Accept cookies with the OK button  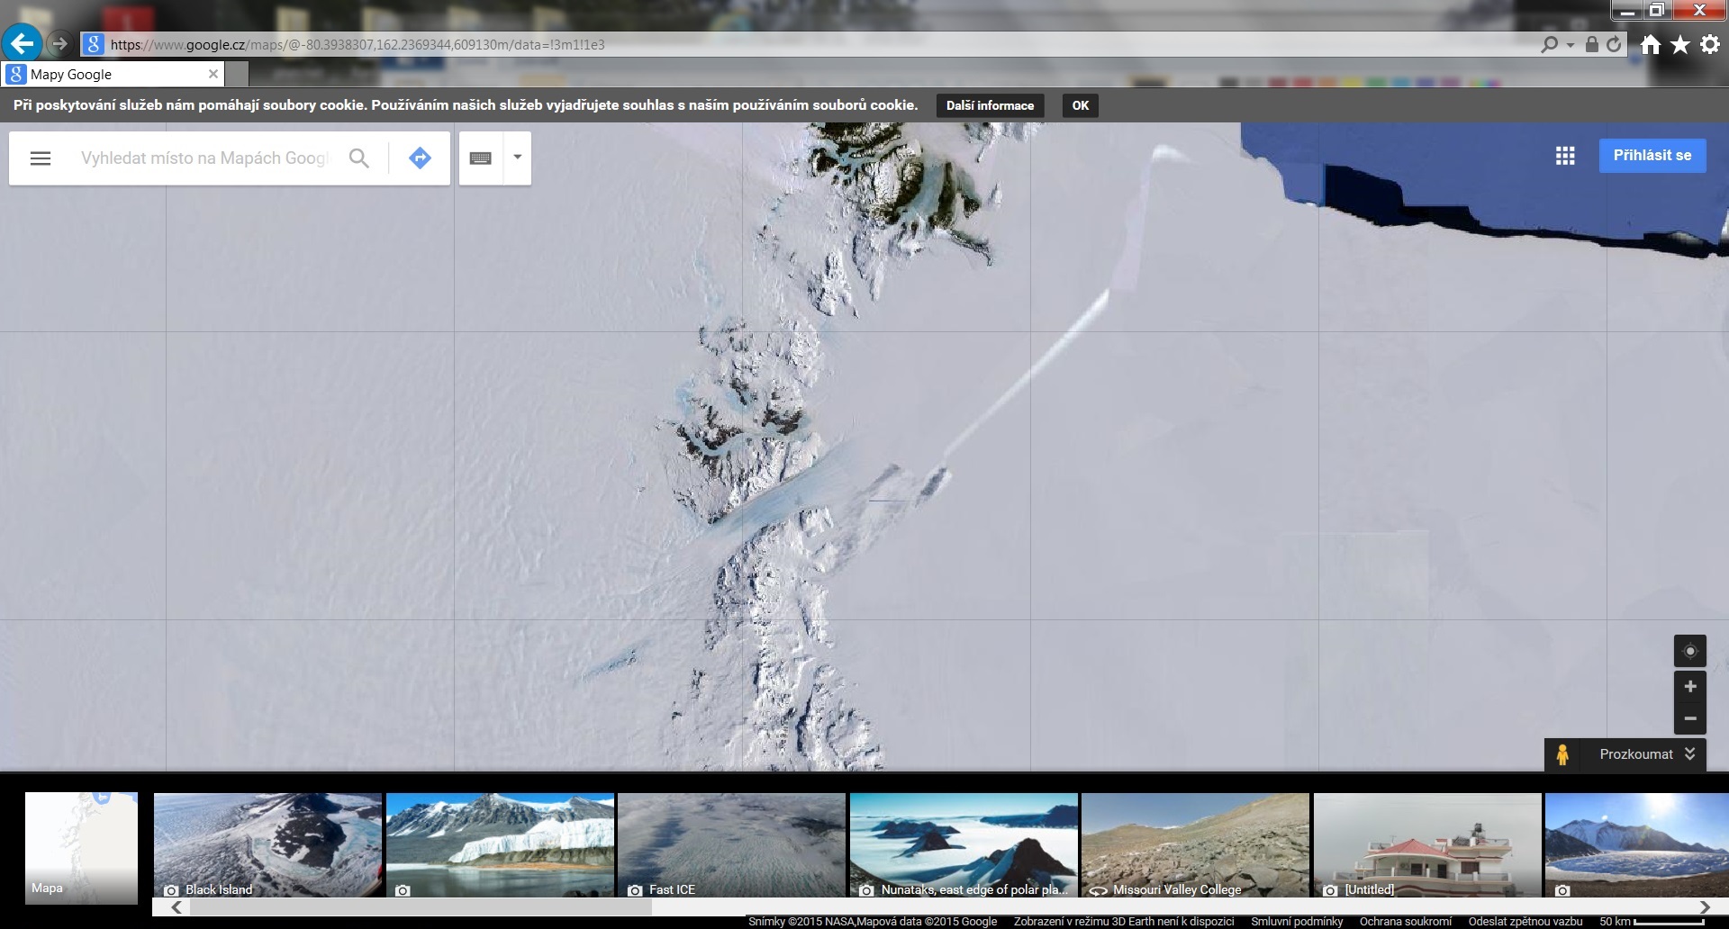(1080, 106)
